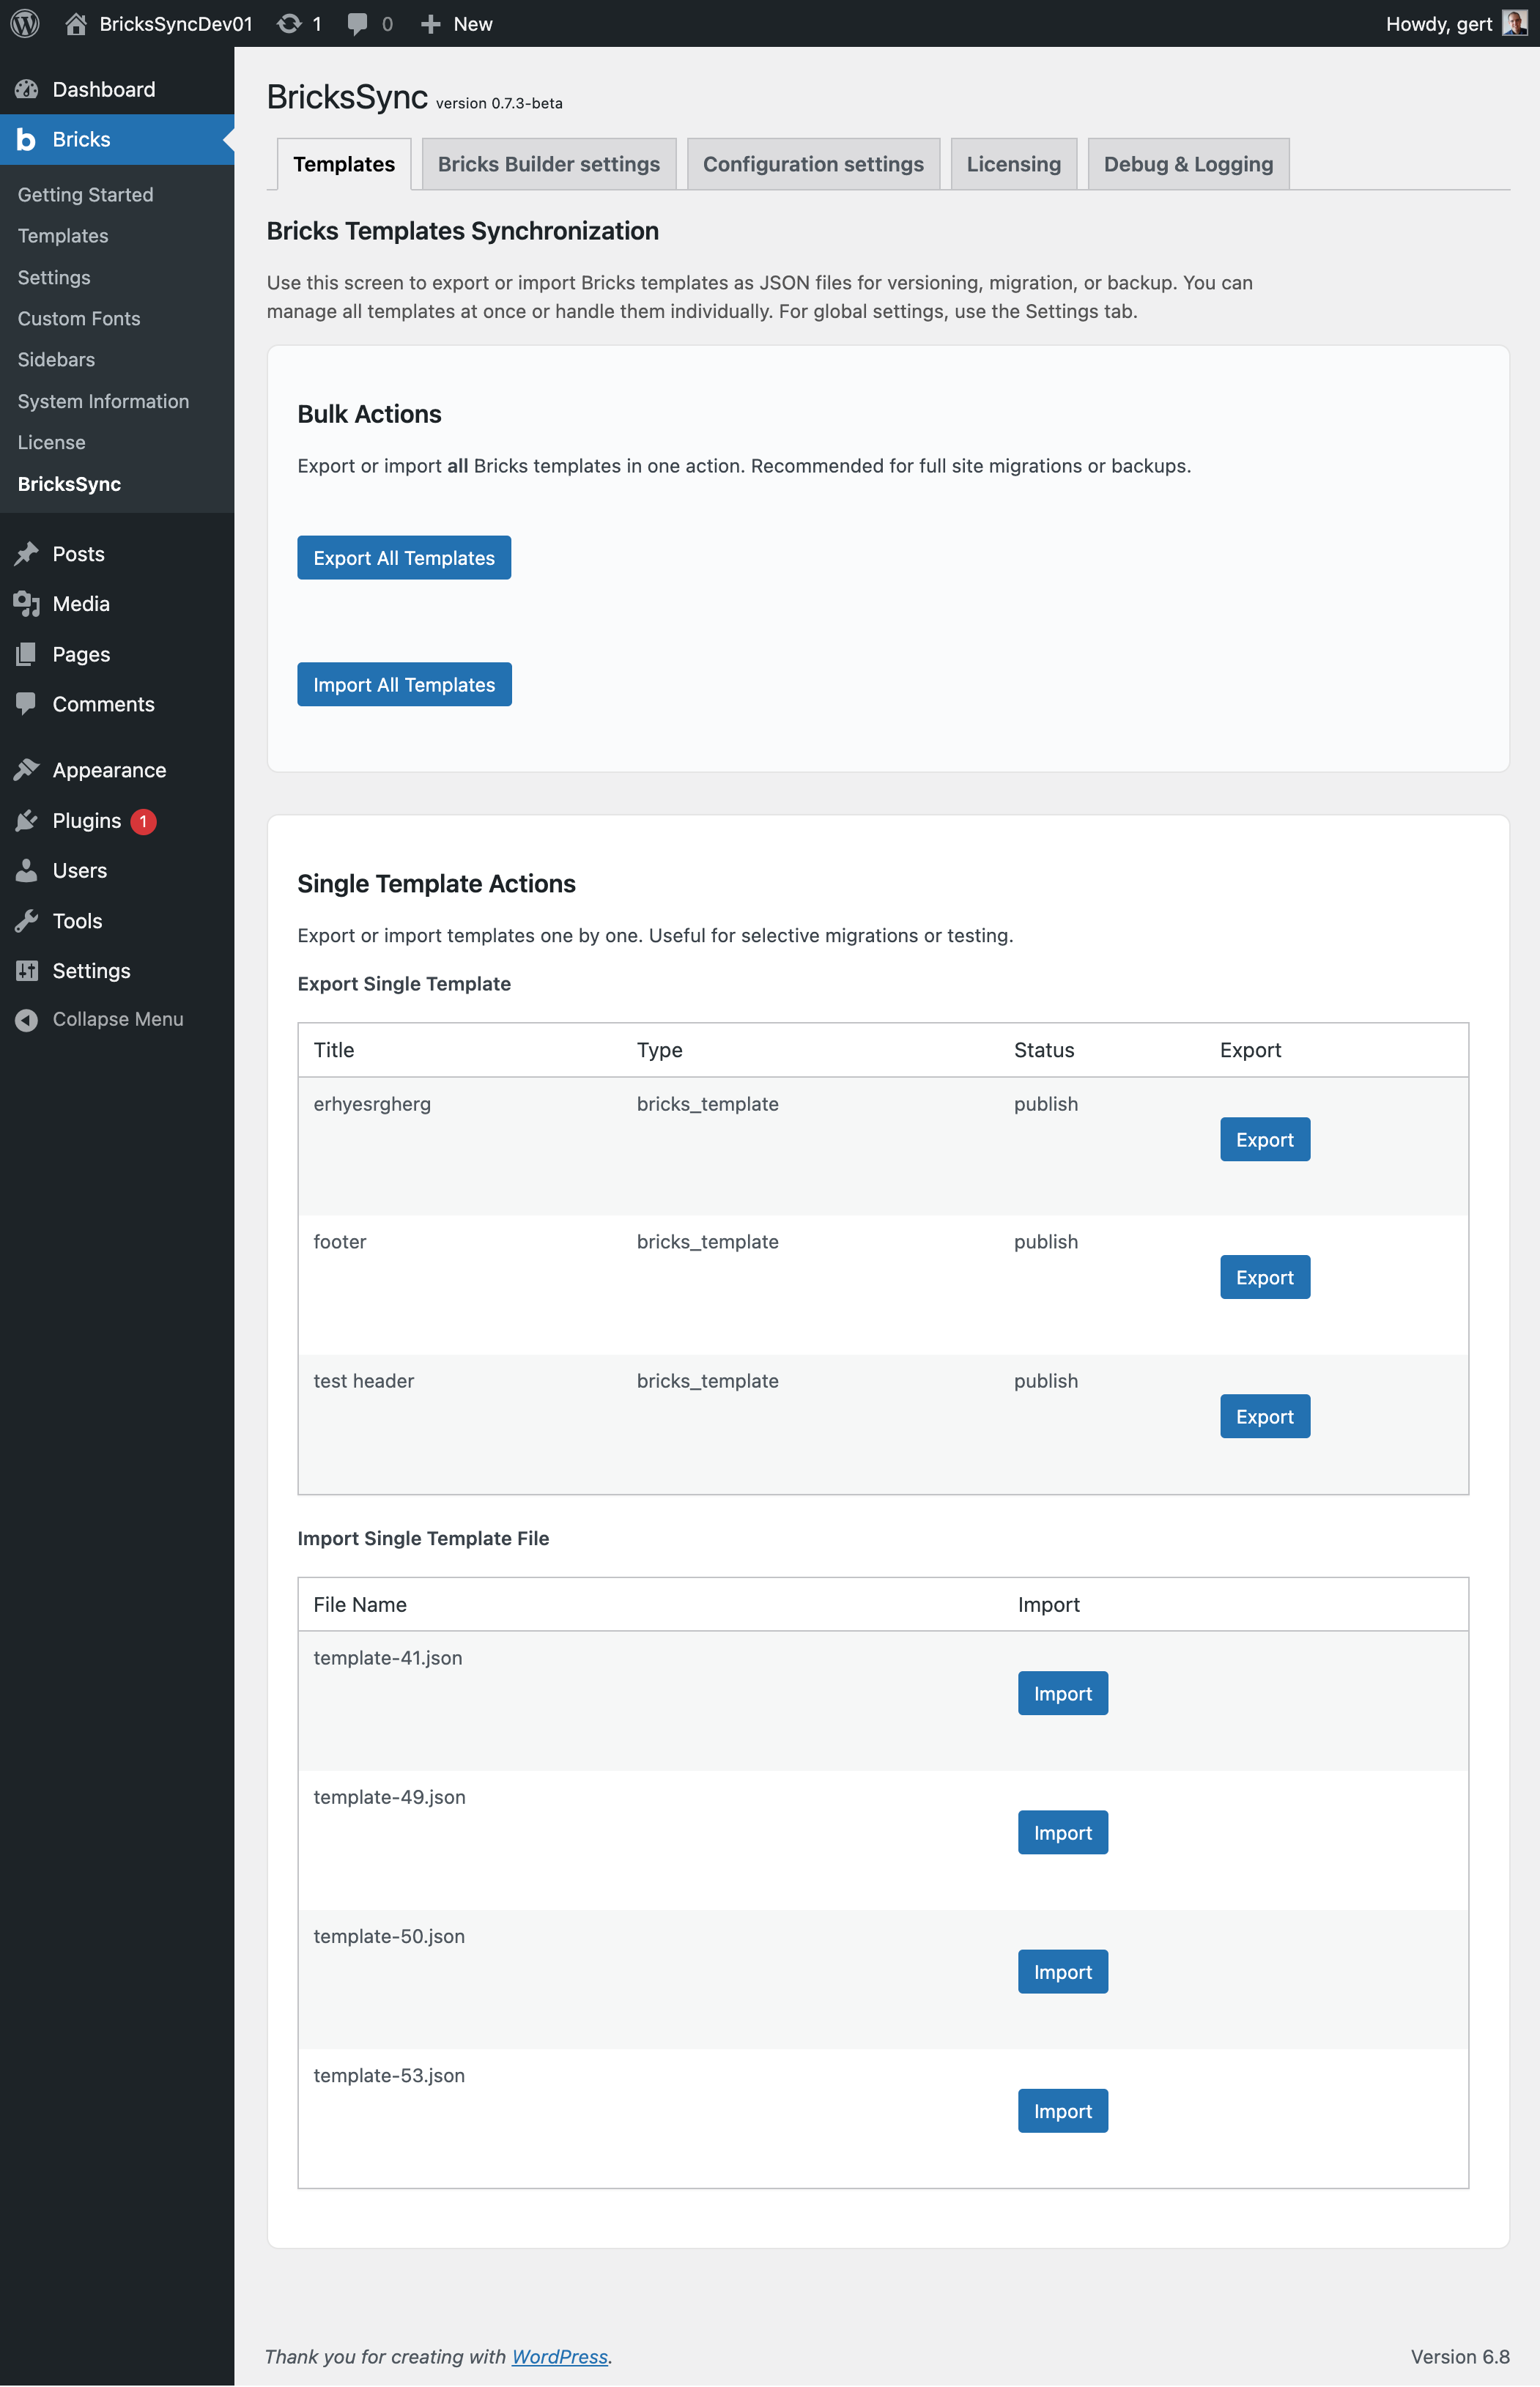Select BricksSync submenu item
The image size is (1540, 2387).
[x=69, y=484]
